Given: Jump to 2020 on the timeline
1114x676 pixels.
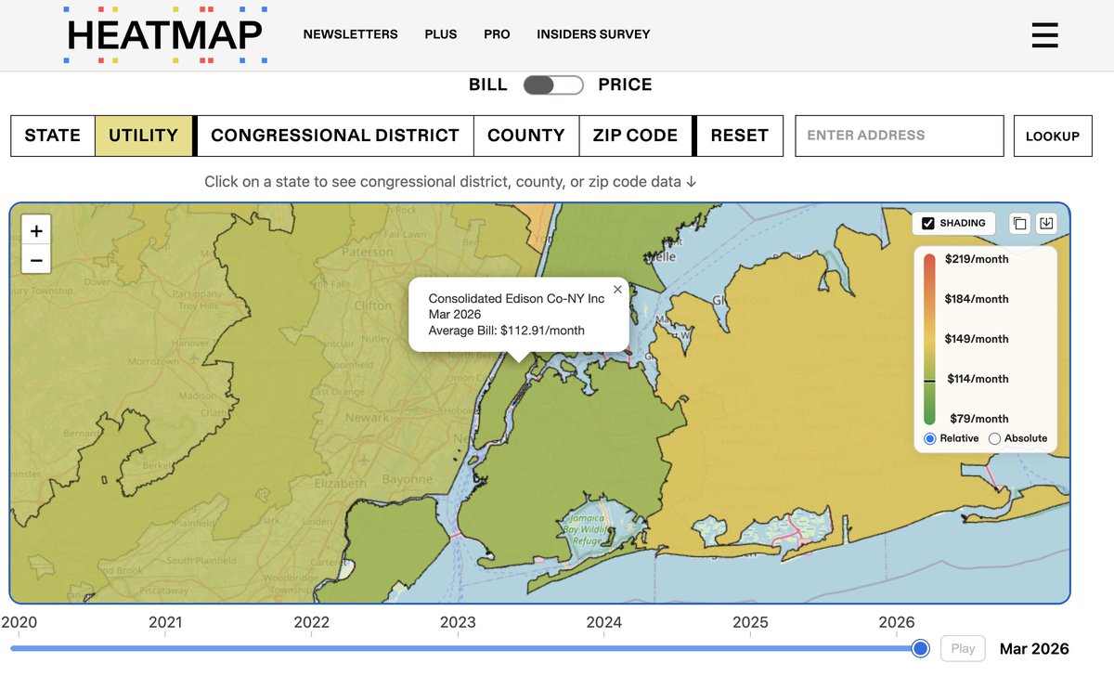Looking at the screenshot, I should pos(19,622).
